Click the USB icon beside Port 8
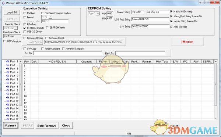The image size is (221, 137). [7, 87]
